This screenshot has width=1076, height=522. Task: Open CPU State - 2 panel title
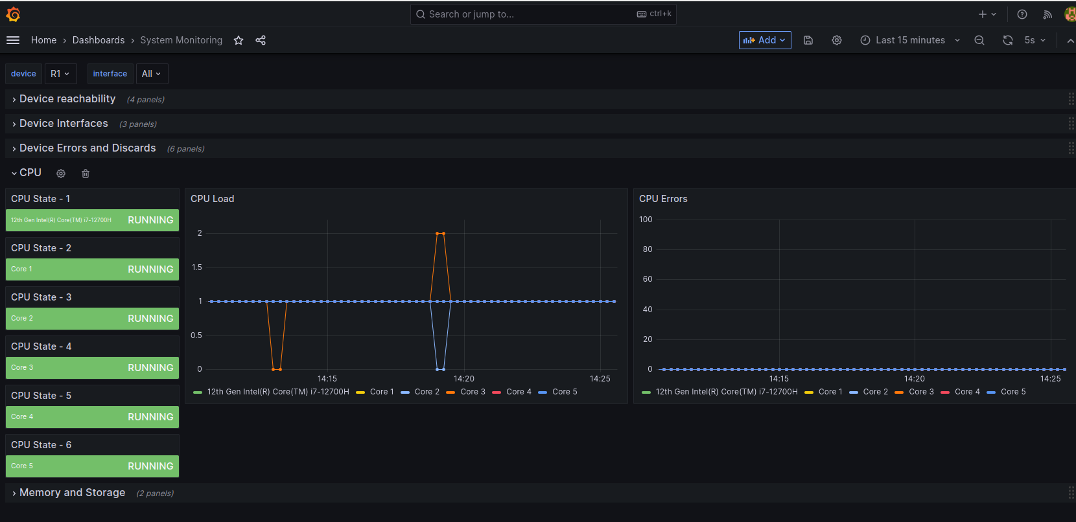pos(41,248)
